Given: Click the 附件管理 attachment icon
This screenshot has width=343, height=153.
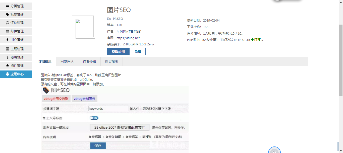Looking at the screenshot, I should click(x=8, y=31).
